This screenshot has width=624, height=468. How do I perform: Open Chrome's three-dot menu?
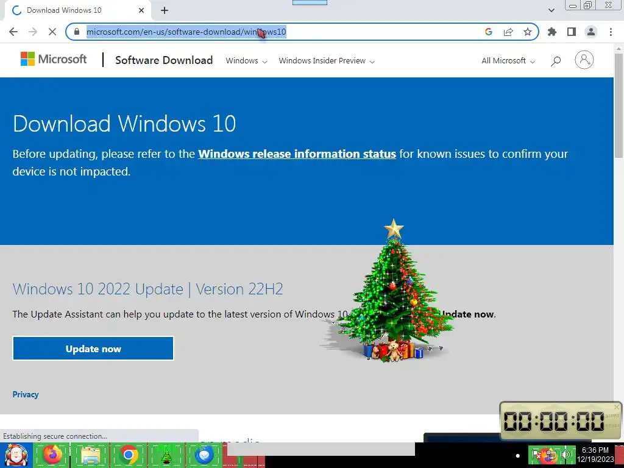[x=611, y=32]
